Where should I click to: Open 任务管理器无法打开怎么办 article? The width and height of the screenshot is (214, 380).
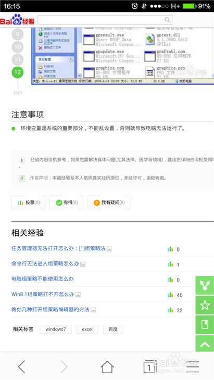58,248
